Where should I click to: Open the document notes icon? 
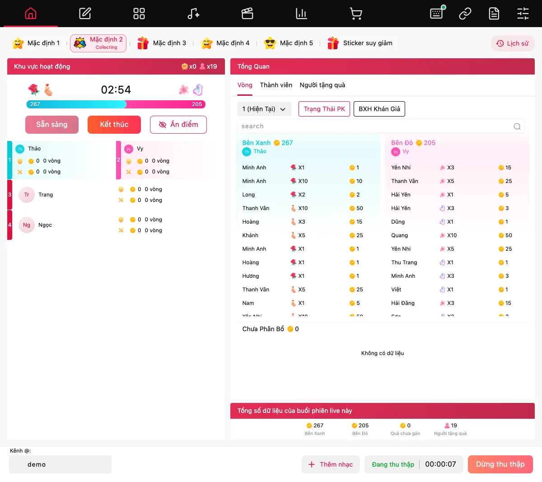[x=494, y=14]
